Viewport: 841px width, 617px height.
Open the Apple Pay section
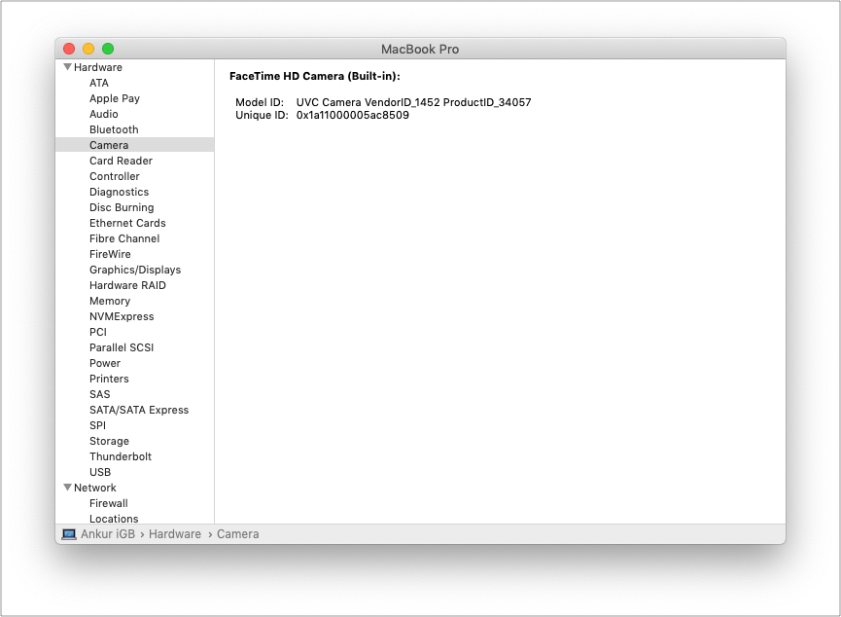point(114,98)
